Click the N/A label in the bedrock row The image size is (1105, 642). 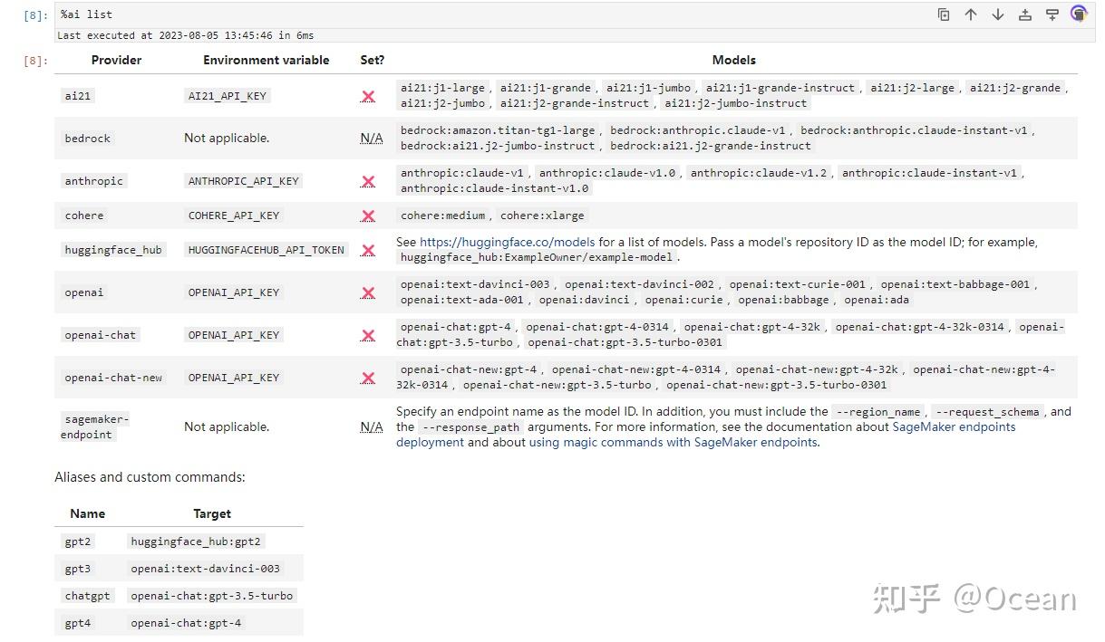click(x=372, y=139)
